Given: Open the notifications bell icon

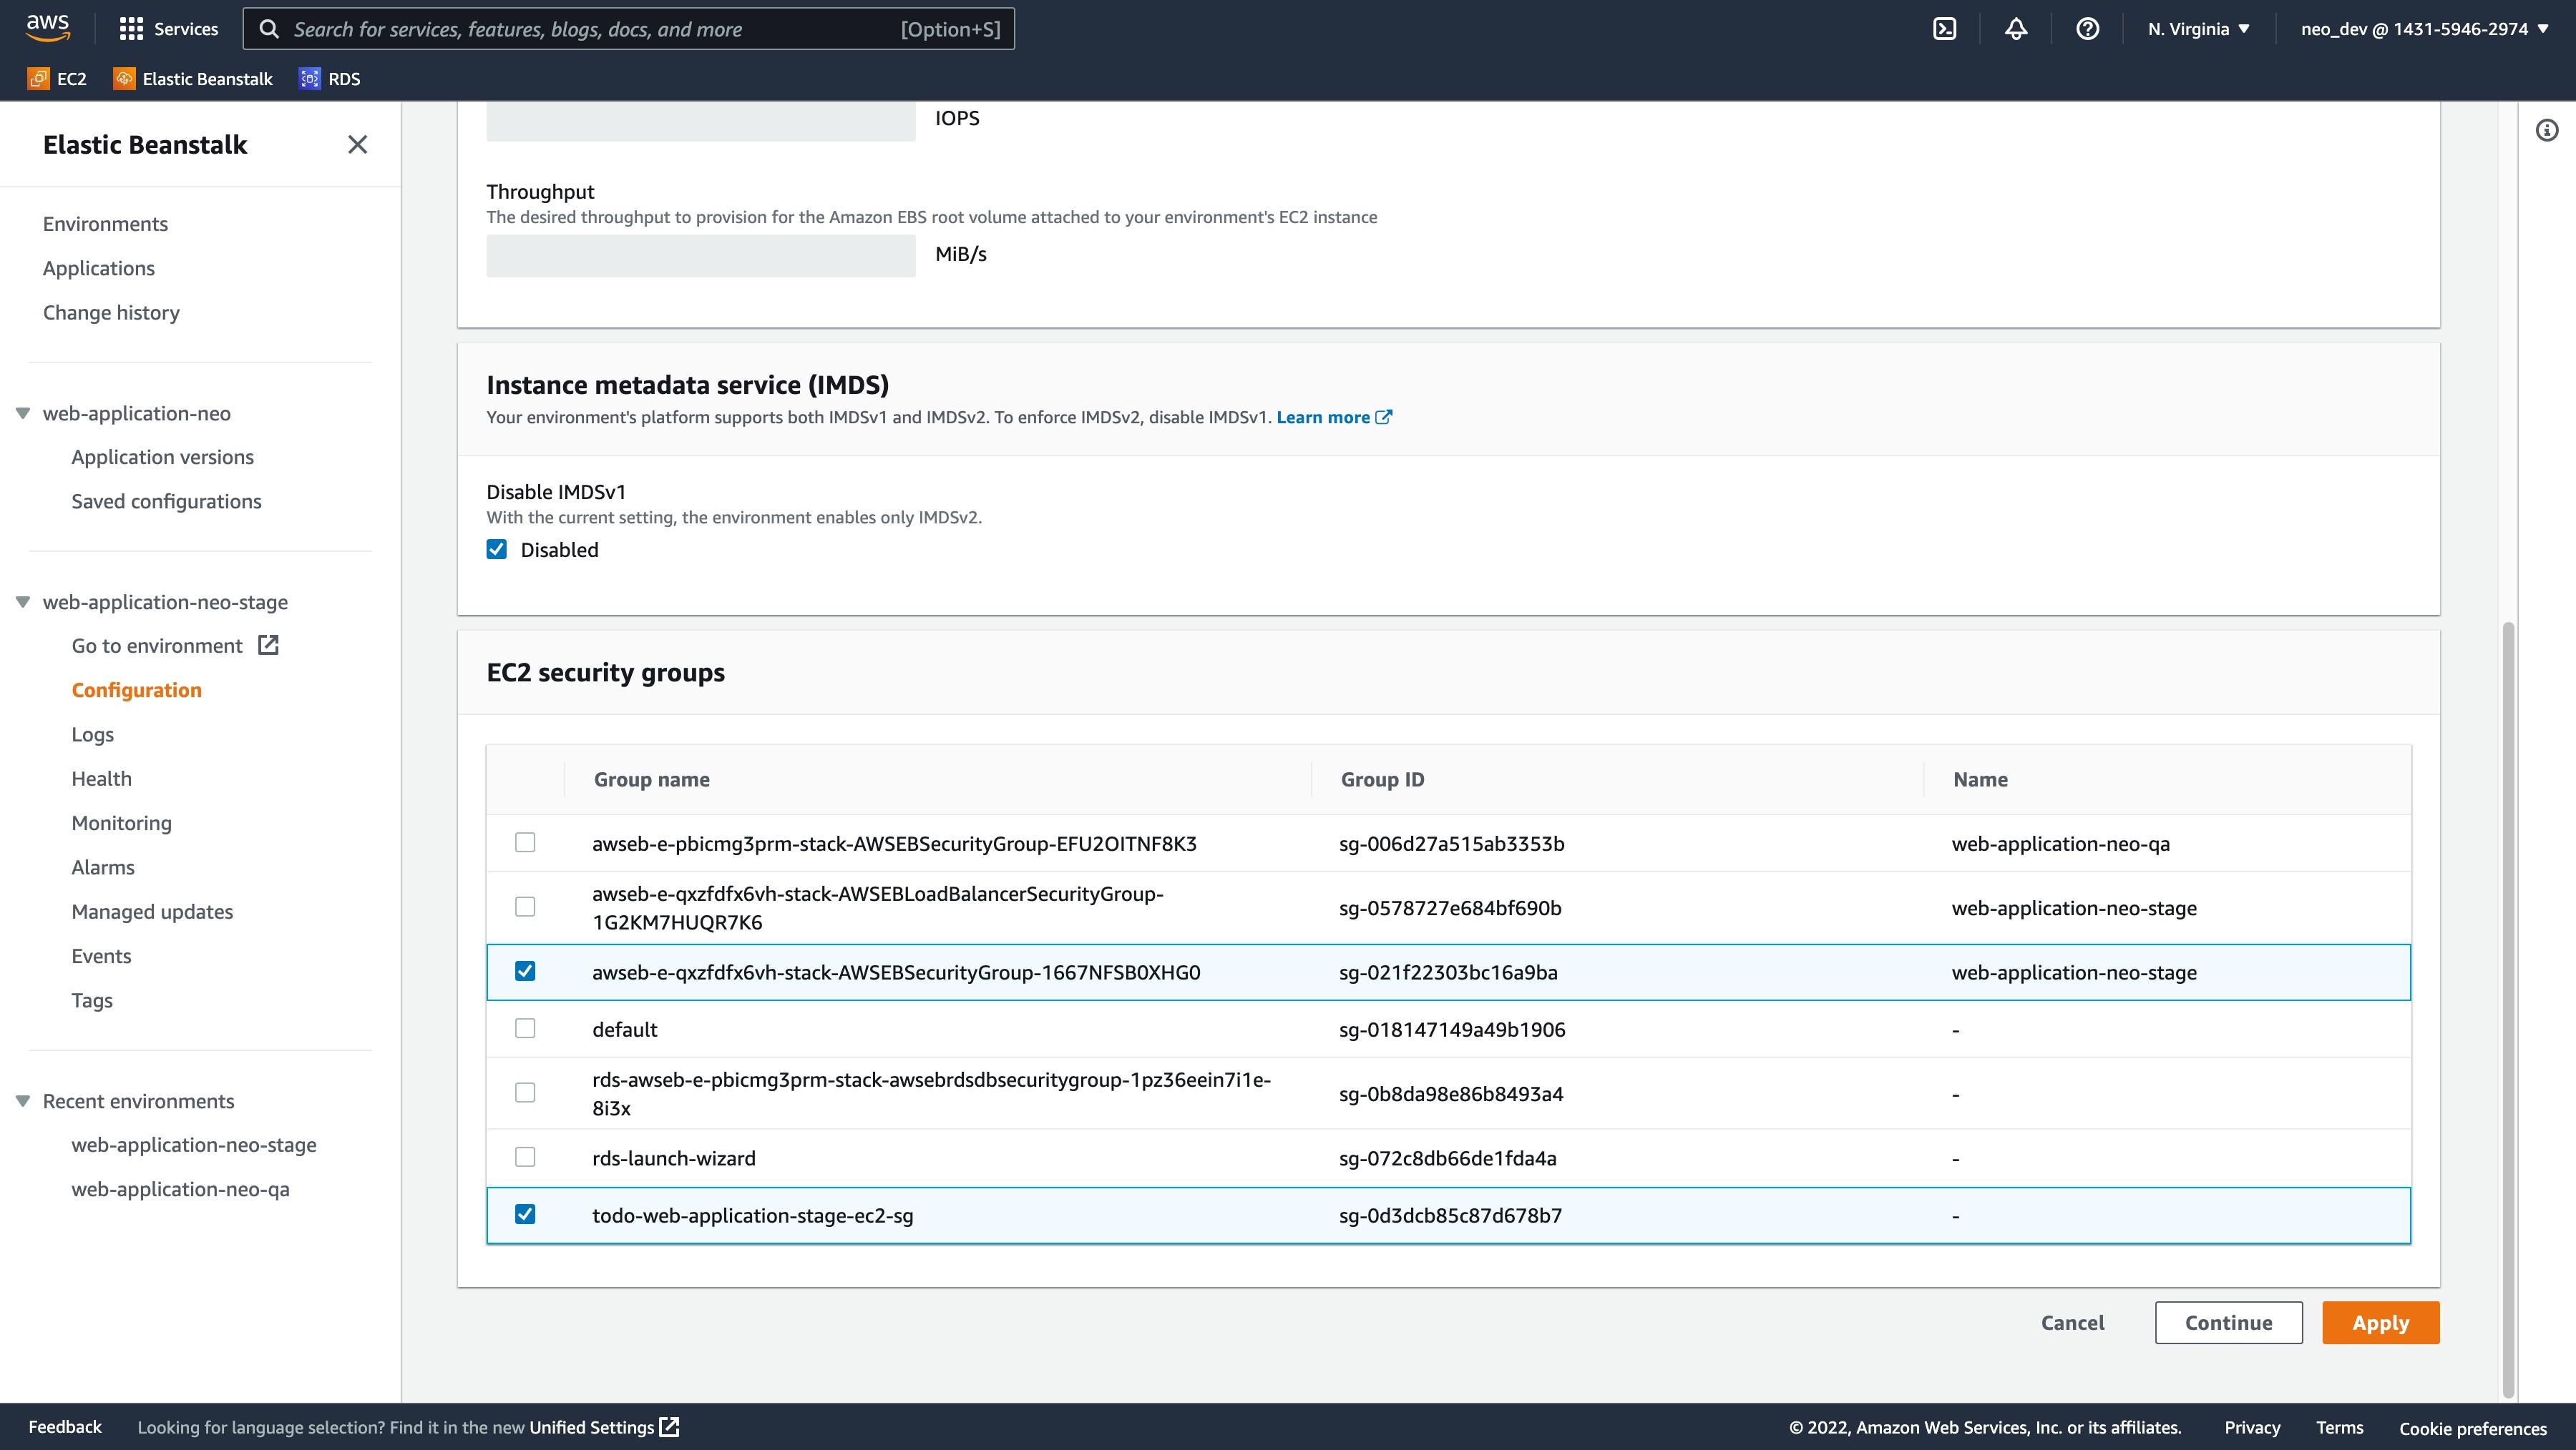Looking at the screenshot, I should 2016,29.
